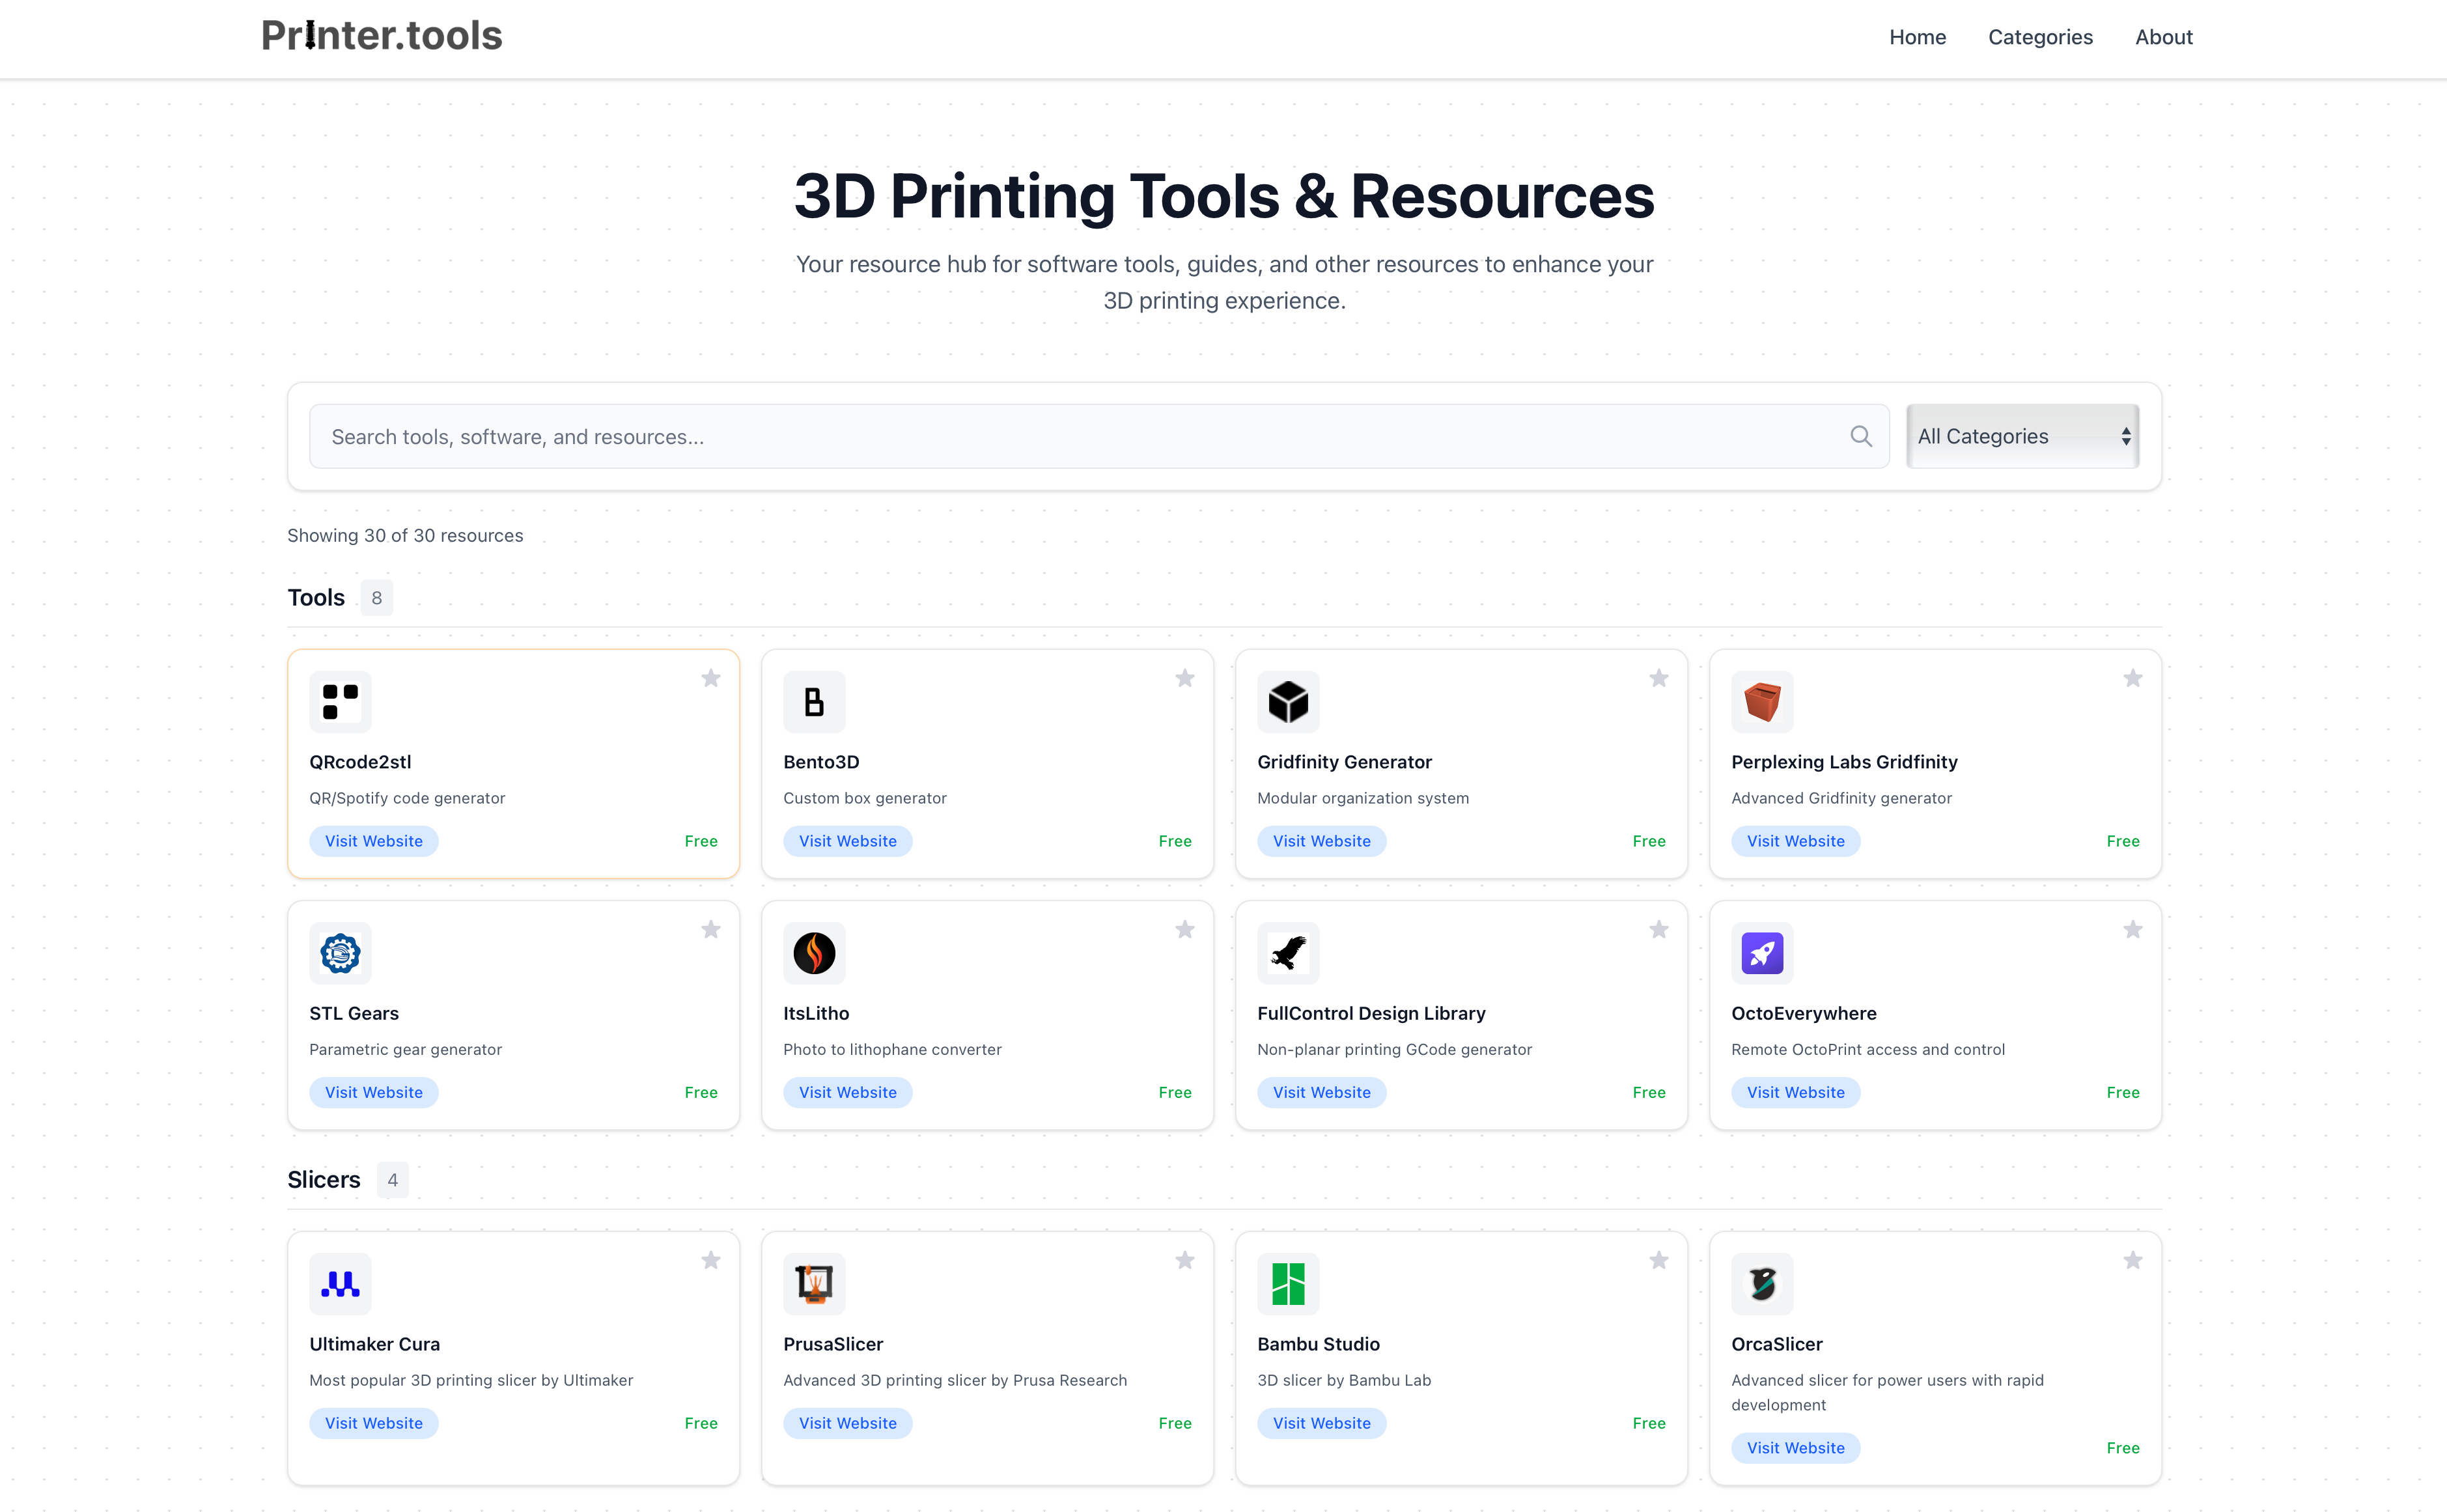Open the Categories navigation menu
Screen dimensions: 2447x1512
coord(2040,37)
